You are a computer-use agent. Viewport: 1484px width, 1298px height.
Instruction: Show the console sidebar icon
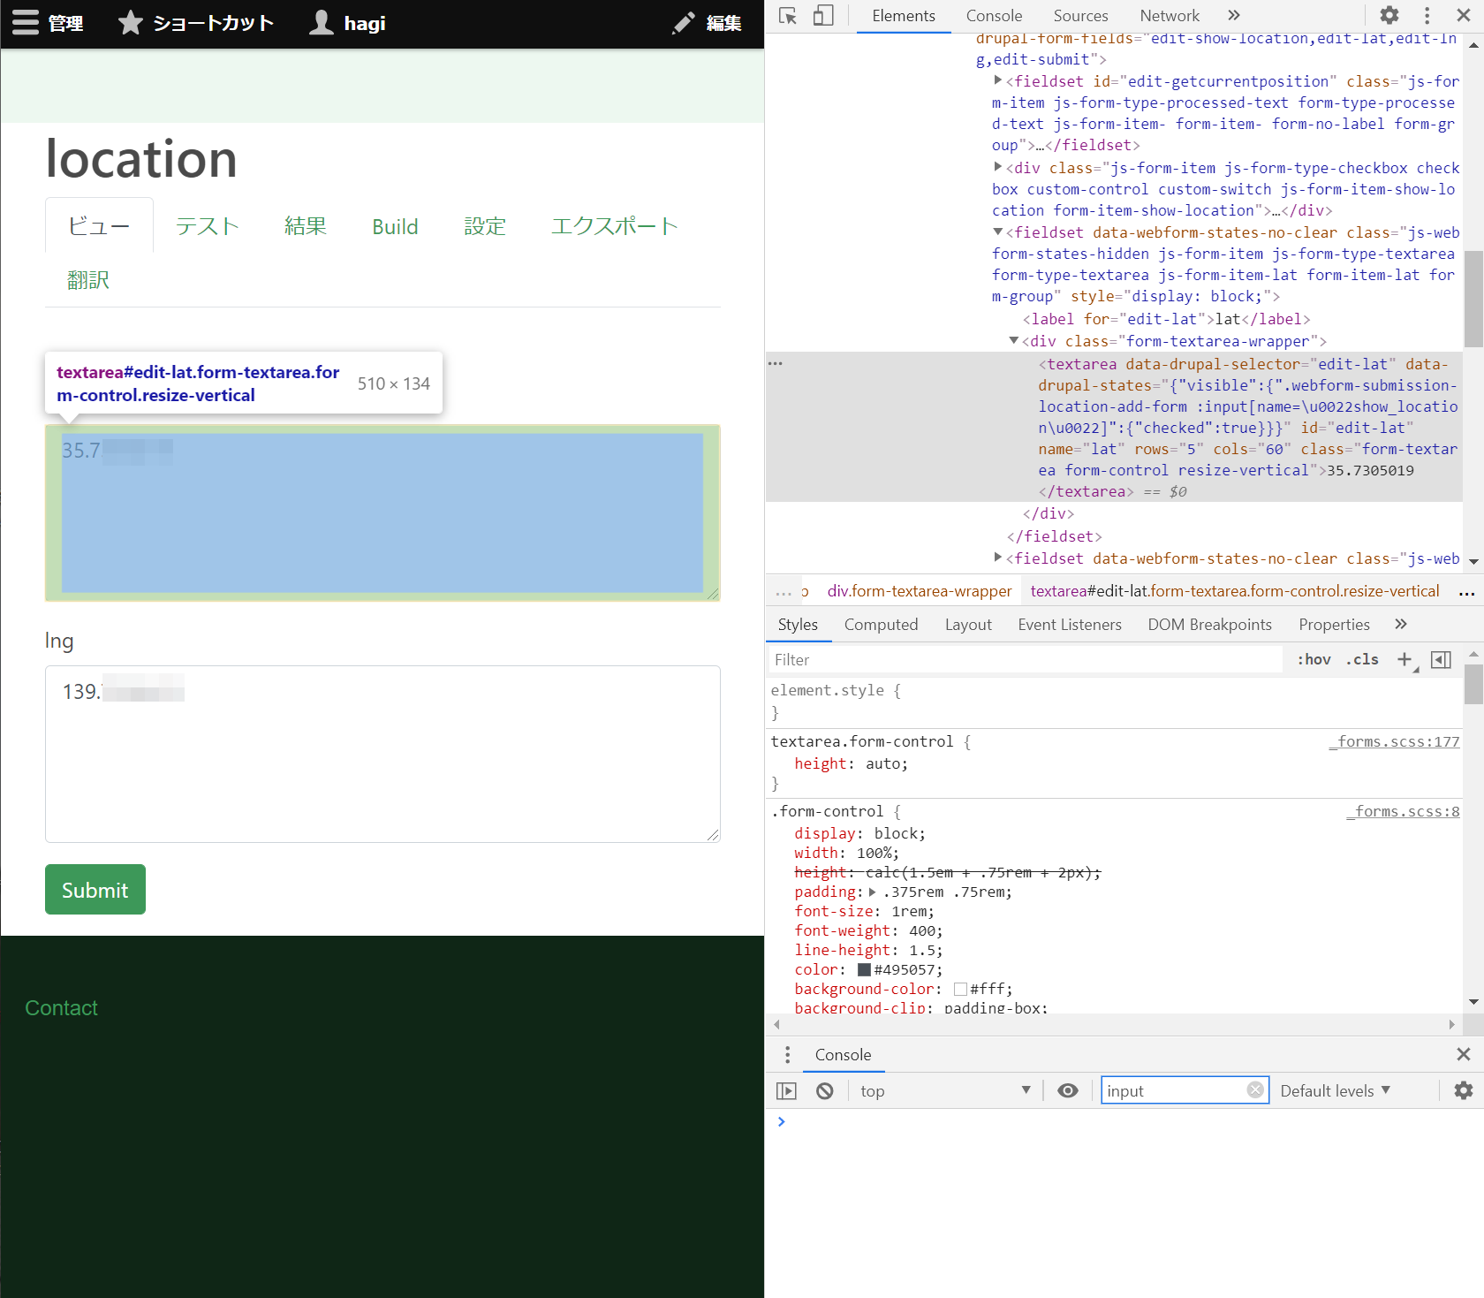[786, 1091]
